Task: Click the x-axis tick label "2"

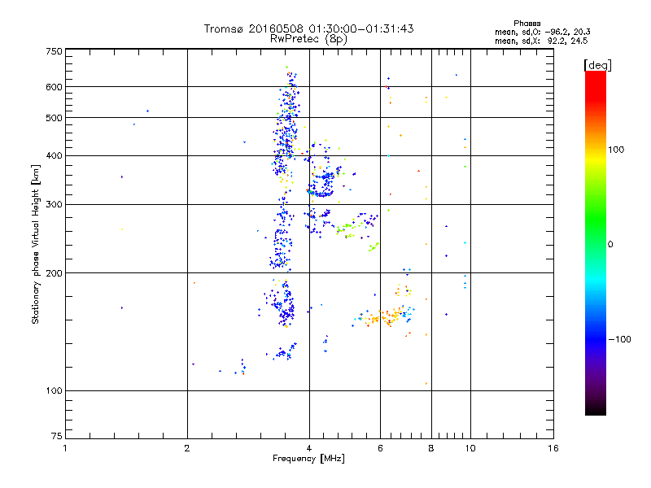Action: click(187, 448)
